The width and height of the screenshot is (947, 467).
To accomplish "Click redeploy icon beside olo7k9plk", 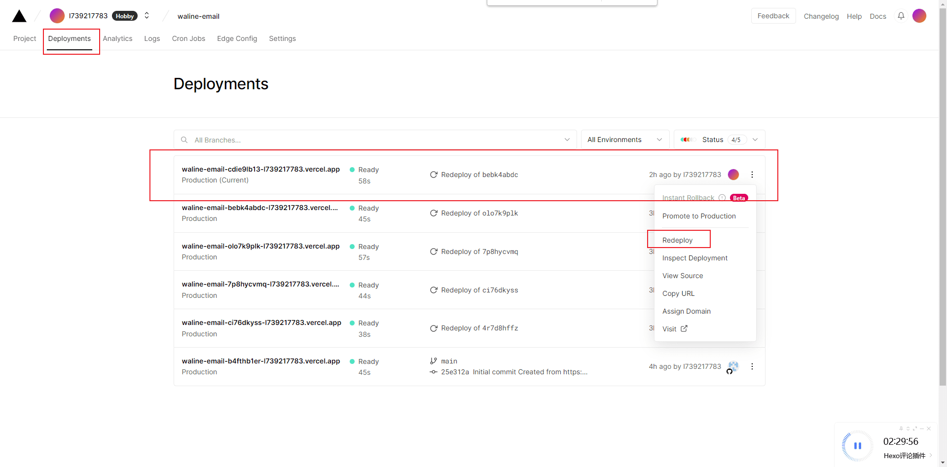I will pos(434,213).
